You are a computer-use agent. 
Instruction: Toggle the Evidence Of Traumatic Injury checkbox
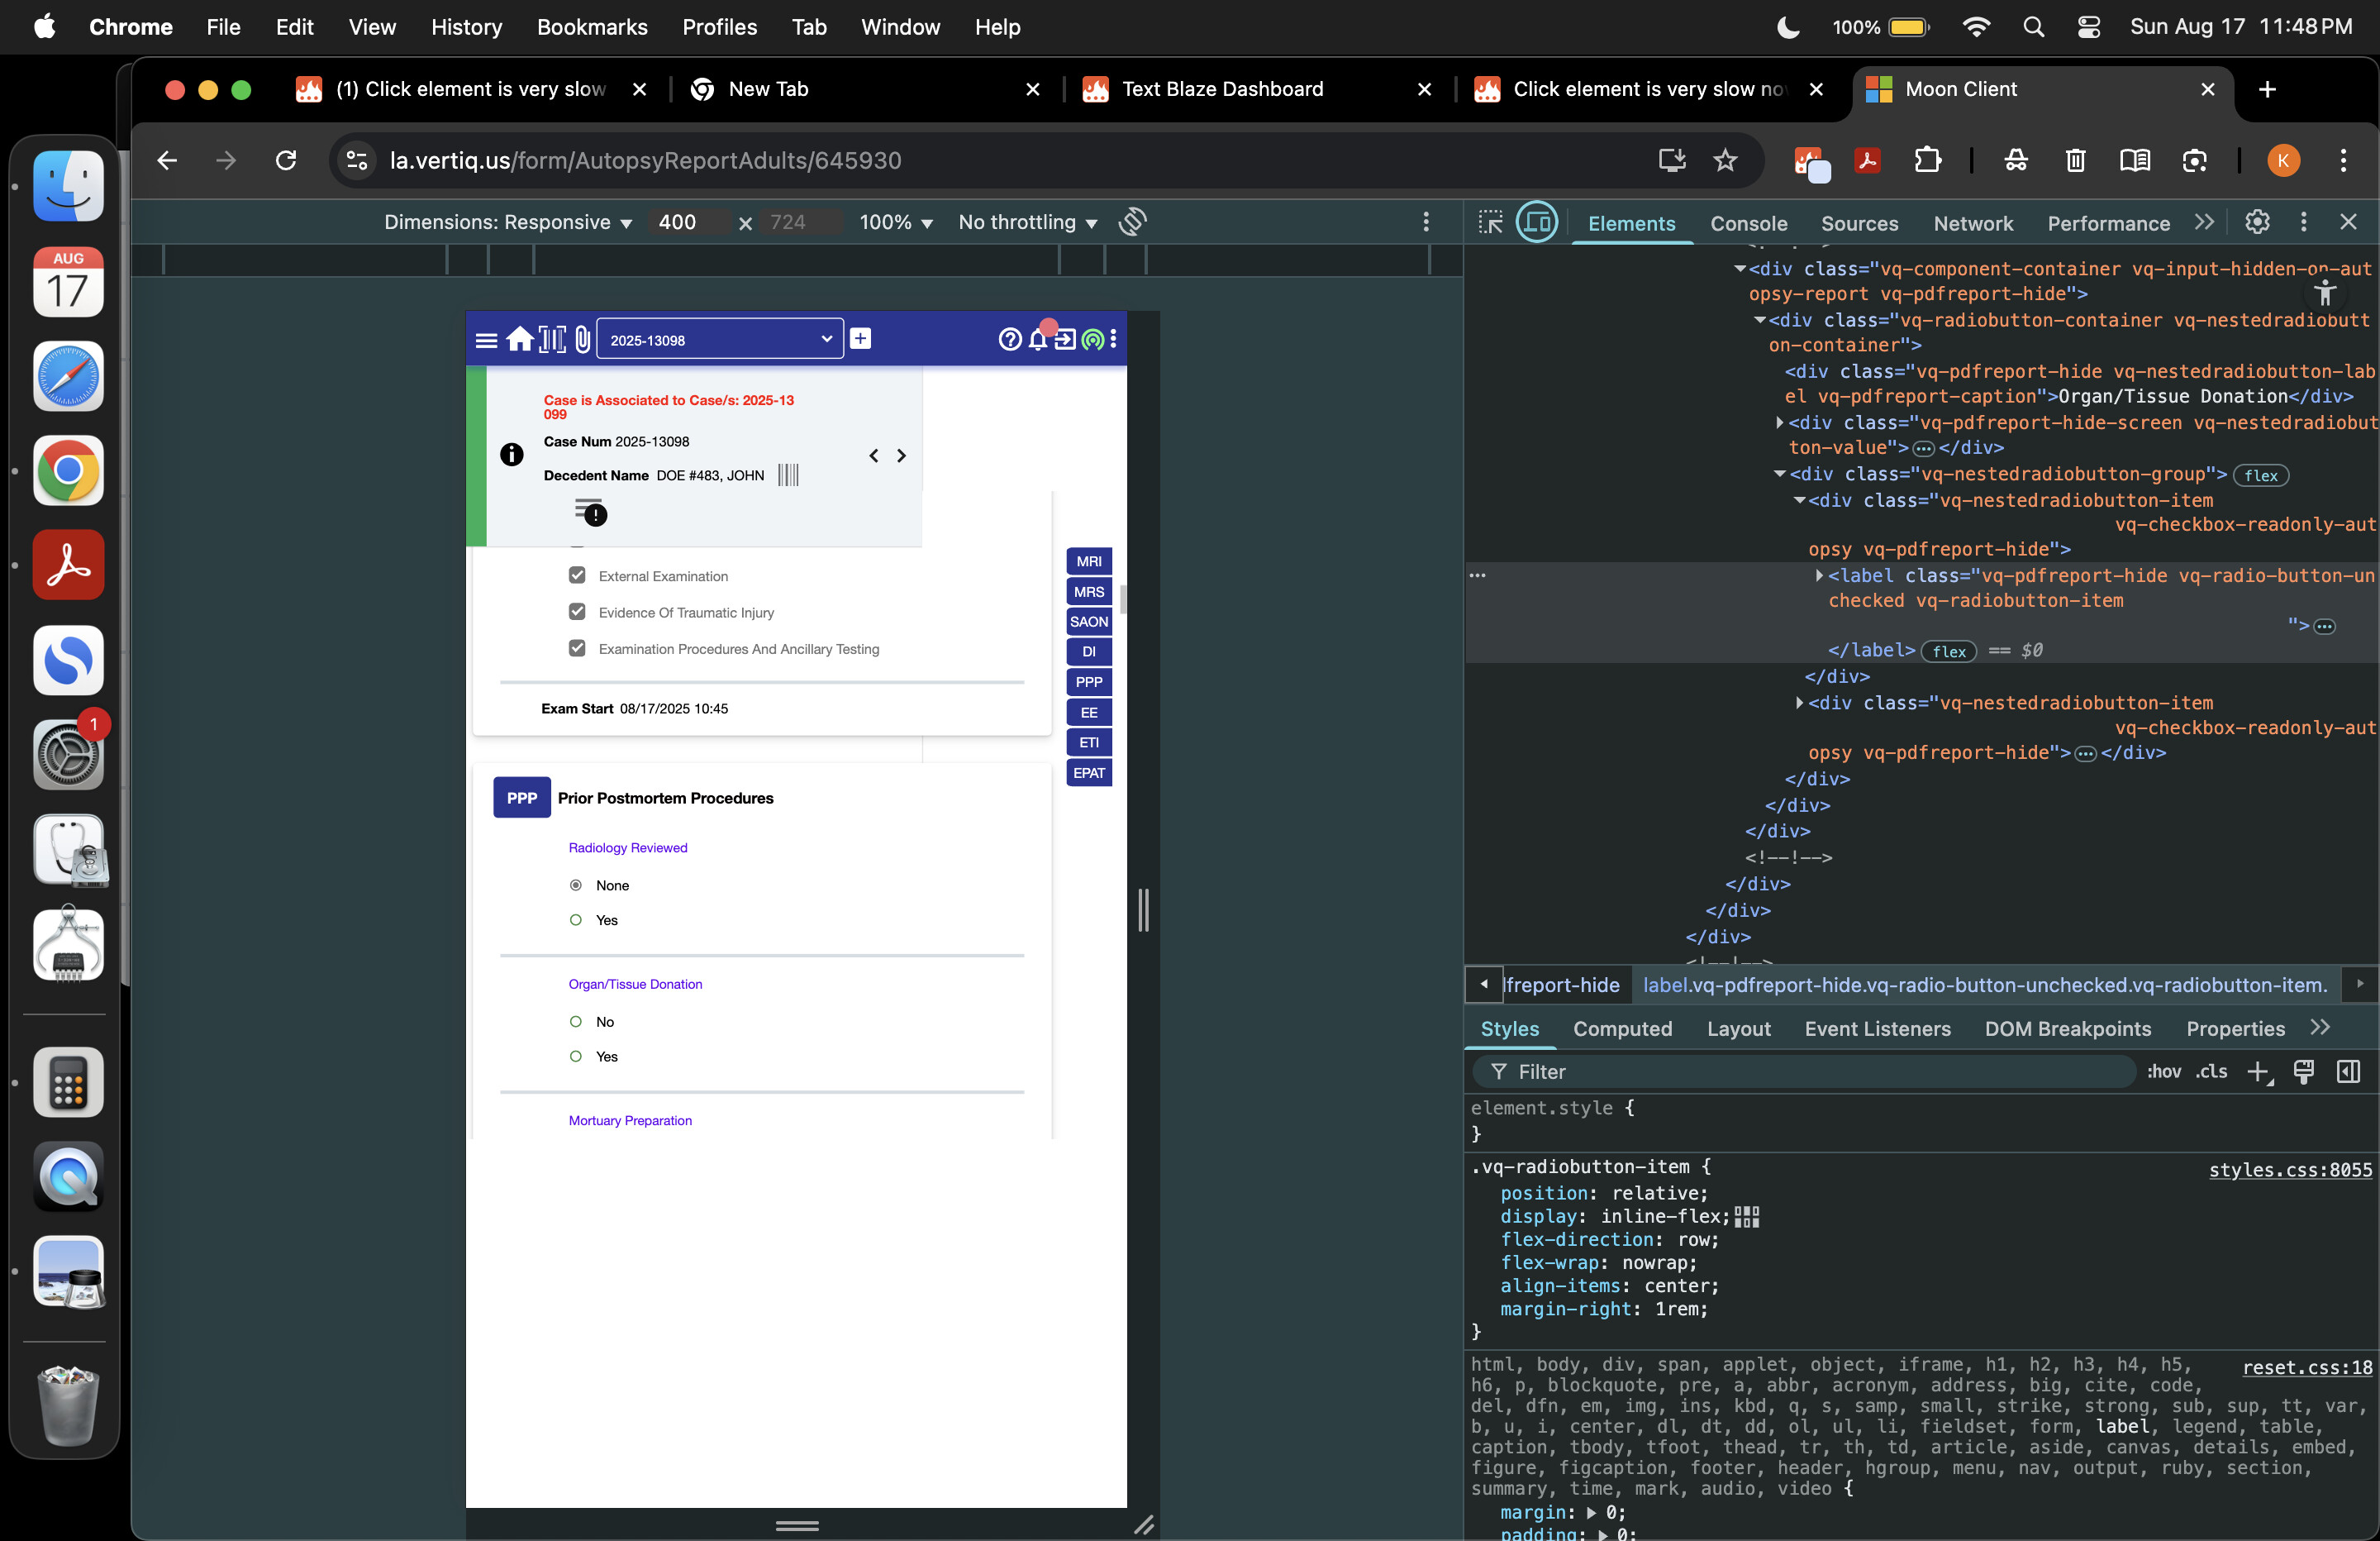577,612
